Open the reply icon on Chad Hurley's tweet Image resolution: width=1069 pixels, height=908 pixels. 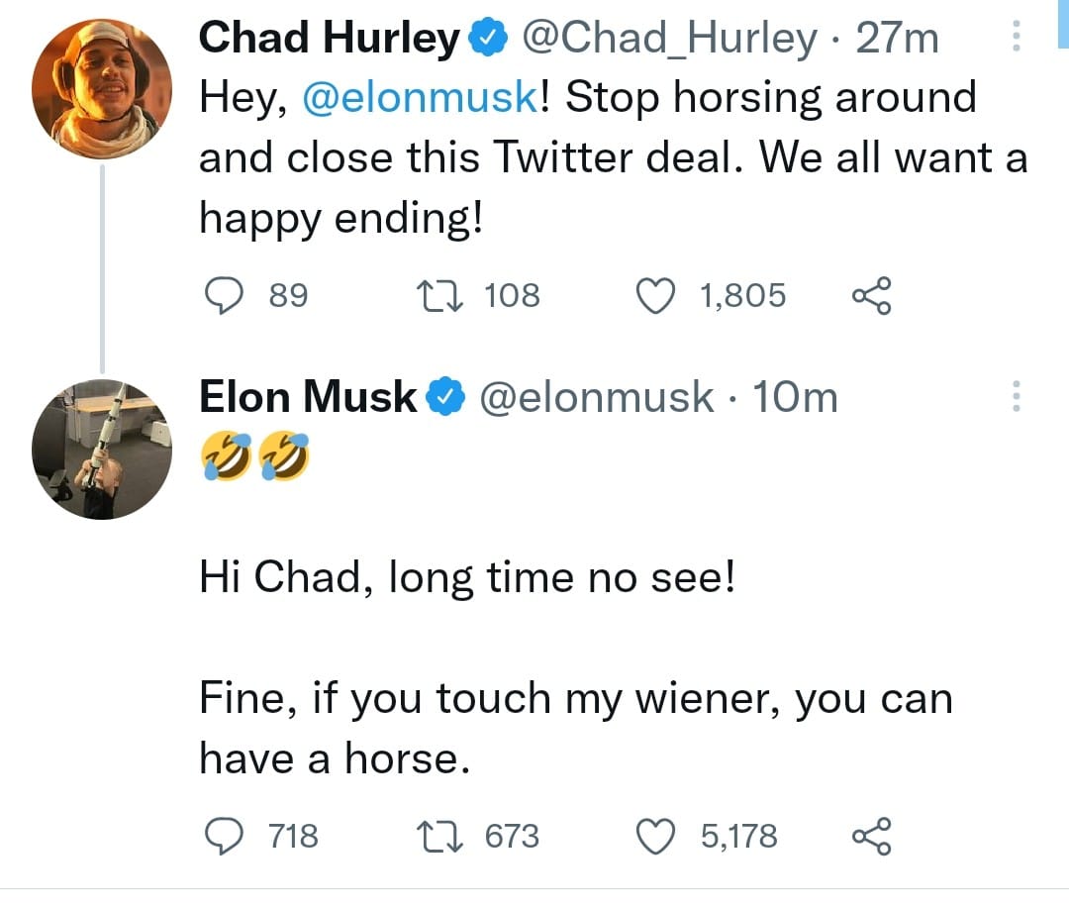coord(225,293)
